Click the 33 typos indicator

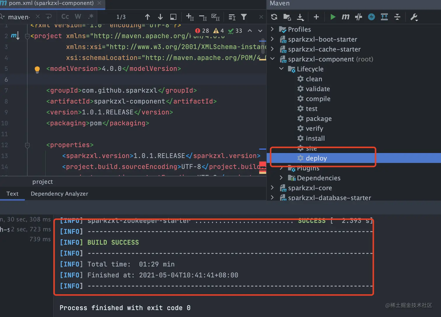[235, 31]
